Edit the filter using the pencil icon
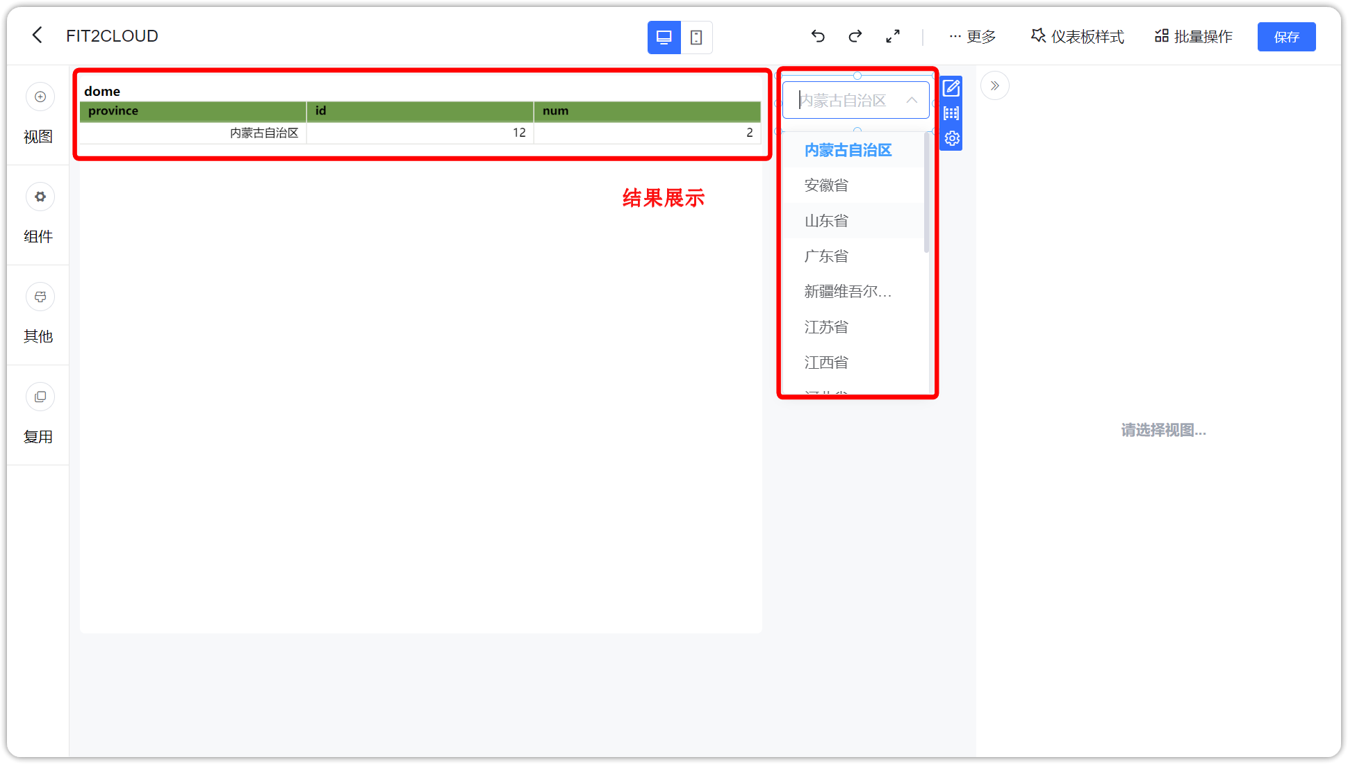1348x764 pixels. (951, 88)
